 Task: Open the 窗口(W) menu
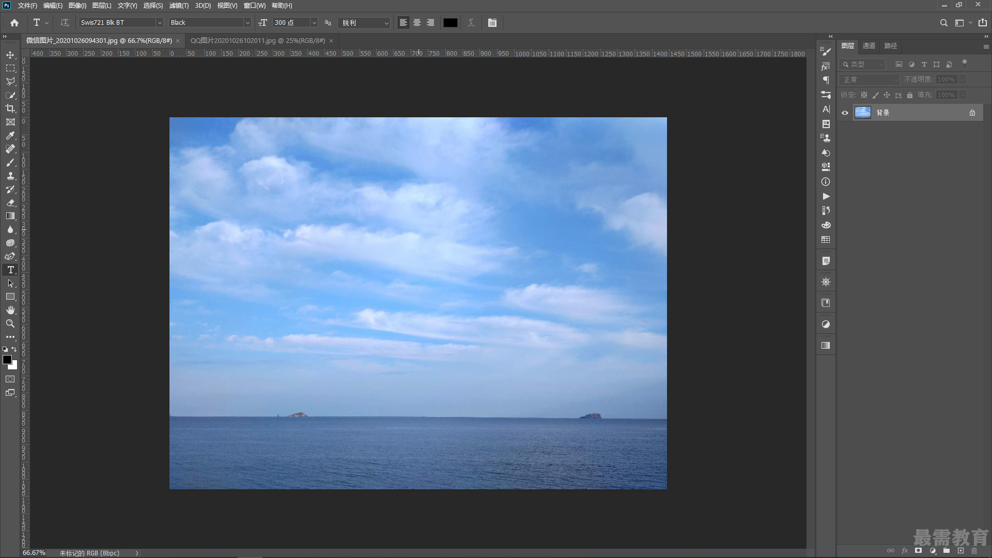pos(255,6)
